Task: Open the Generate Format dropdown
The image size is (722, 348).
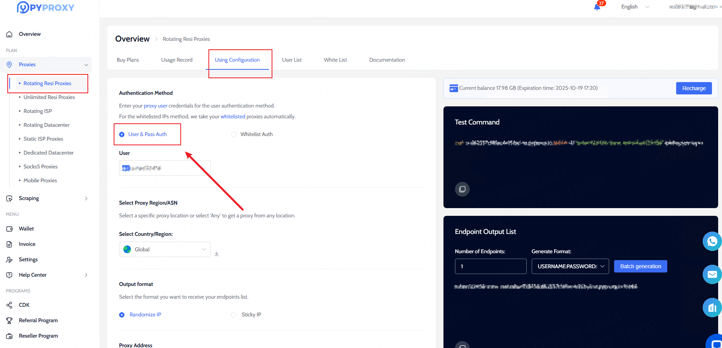Action: 570,266
